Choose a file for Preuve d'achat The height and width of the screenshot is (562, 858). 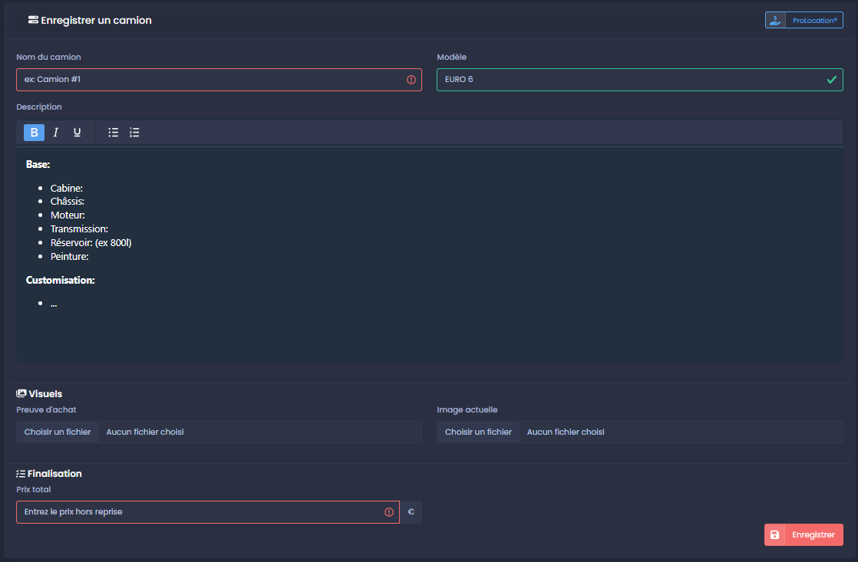(x=58, y=432)
